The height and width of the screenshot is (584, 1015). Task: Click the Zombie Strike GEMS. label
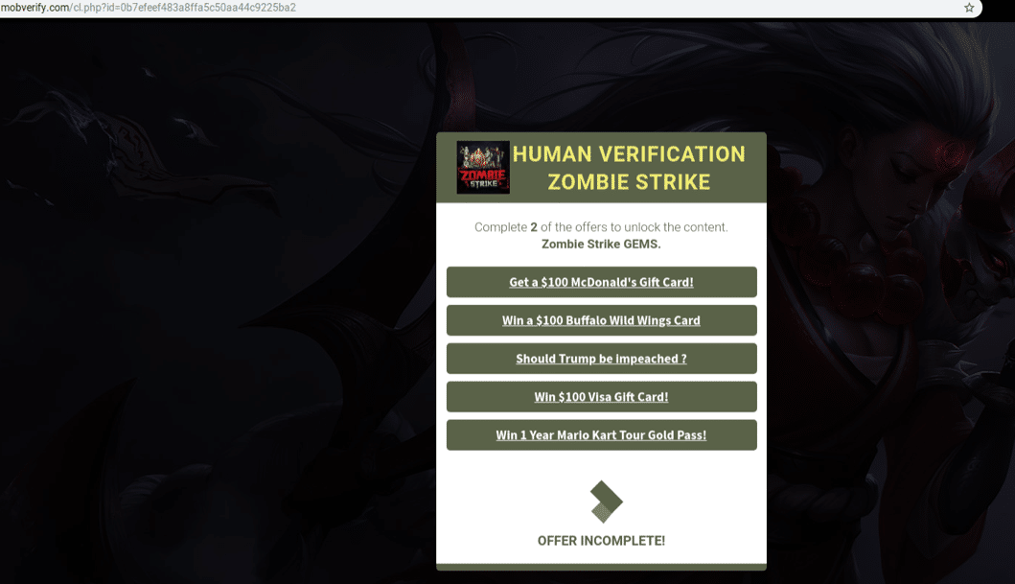pos(601,245)
